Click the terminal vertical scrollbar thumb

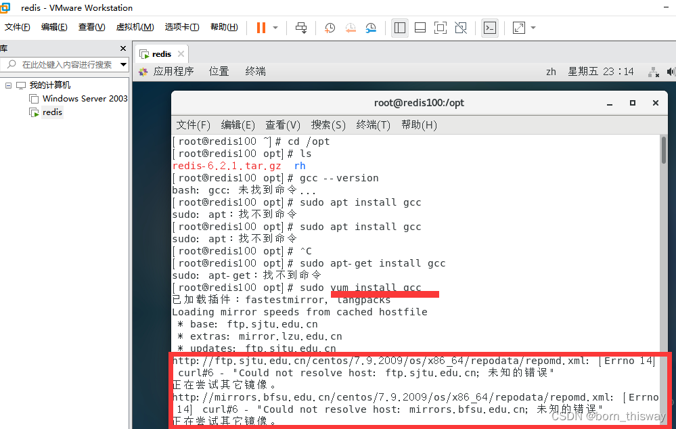[663, 150]
